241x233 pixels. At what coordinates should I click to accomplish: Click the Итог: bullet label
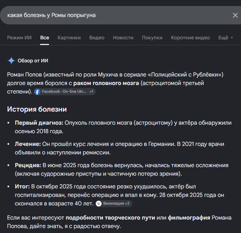click(x=22, y=187)
